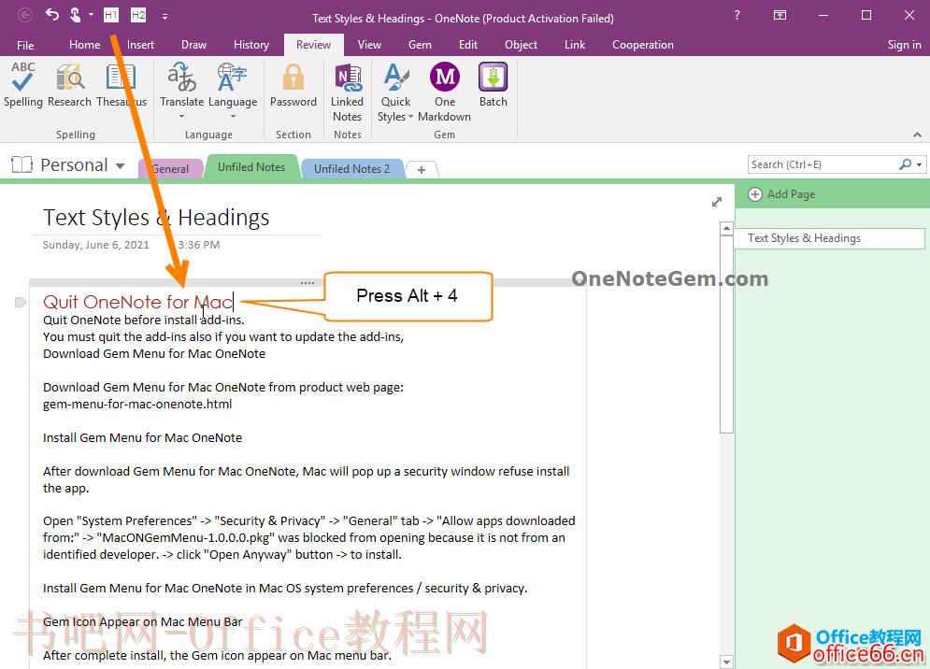Viewport: 930px width, 669px height.
Task: Switch to the History ribbon tab
Action: 251,45
